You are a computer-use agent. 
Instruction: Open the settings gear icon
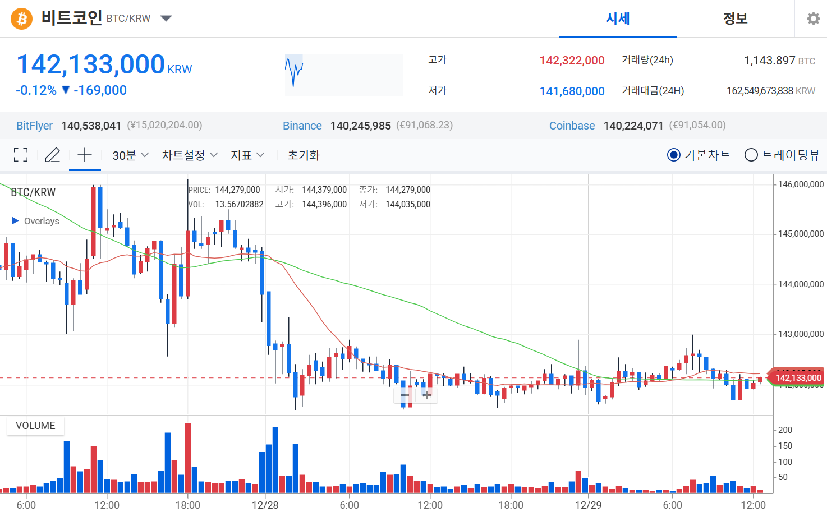click(x=813, y=19)
